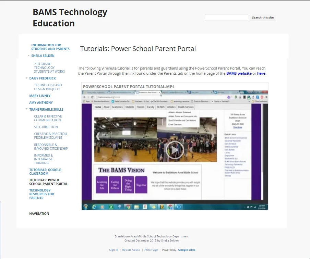Viewport: 310px width, 259px height.
Task: Collapse the SHEILA SELDEN sidebar section
Action: tap(29, 56)
